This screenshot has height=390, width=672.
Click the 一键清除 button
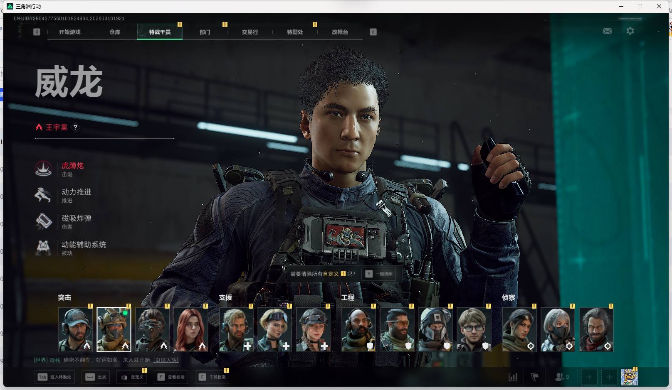click(379, 274)
